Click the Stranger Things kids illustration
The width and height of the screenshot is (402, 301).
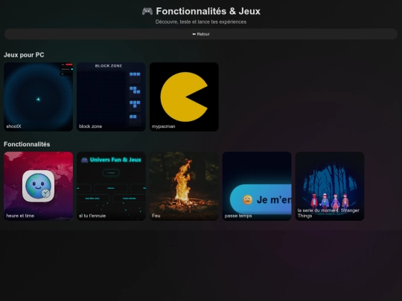[x=330, y=201]
